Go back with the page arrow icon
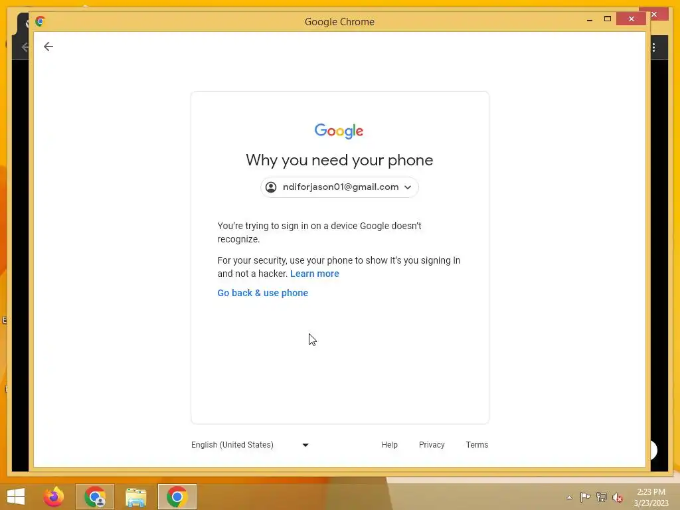This screenshot has width=680, height=510. pyautogui.click(x=48, y=46)
